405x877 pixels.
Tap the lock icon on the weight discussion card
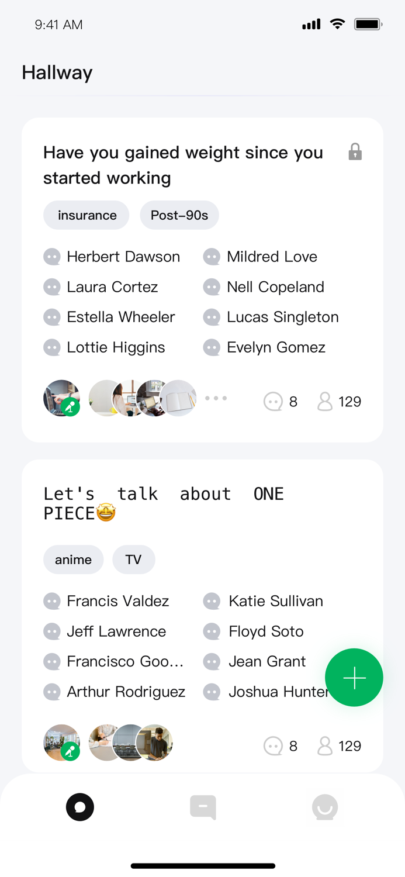tap(354, 151)
